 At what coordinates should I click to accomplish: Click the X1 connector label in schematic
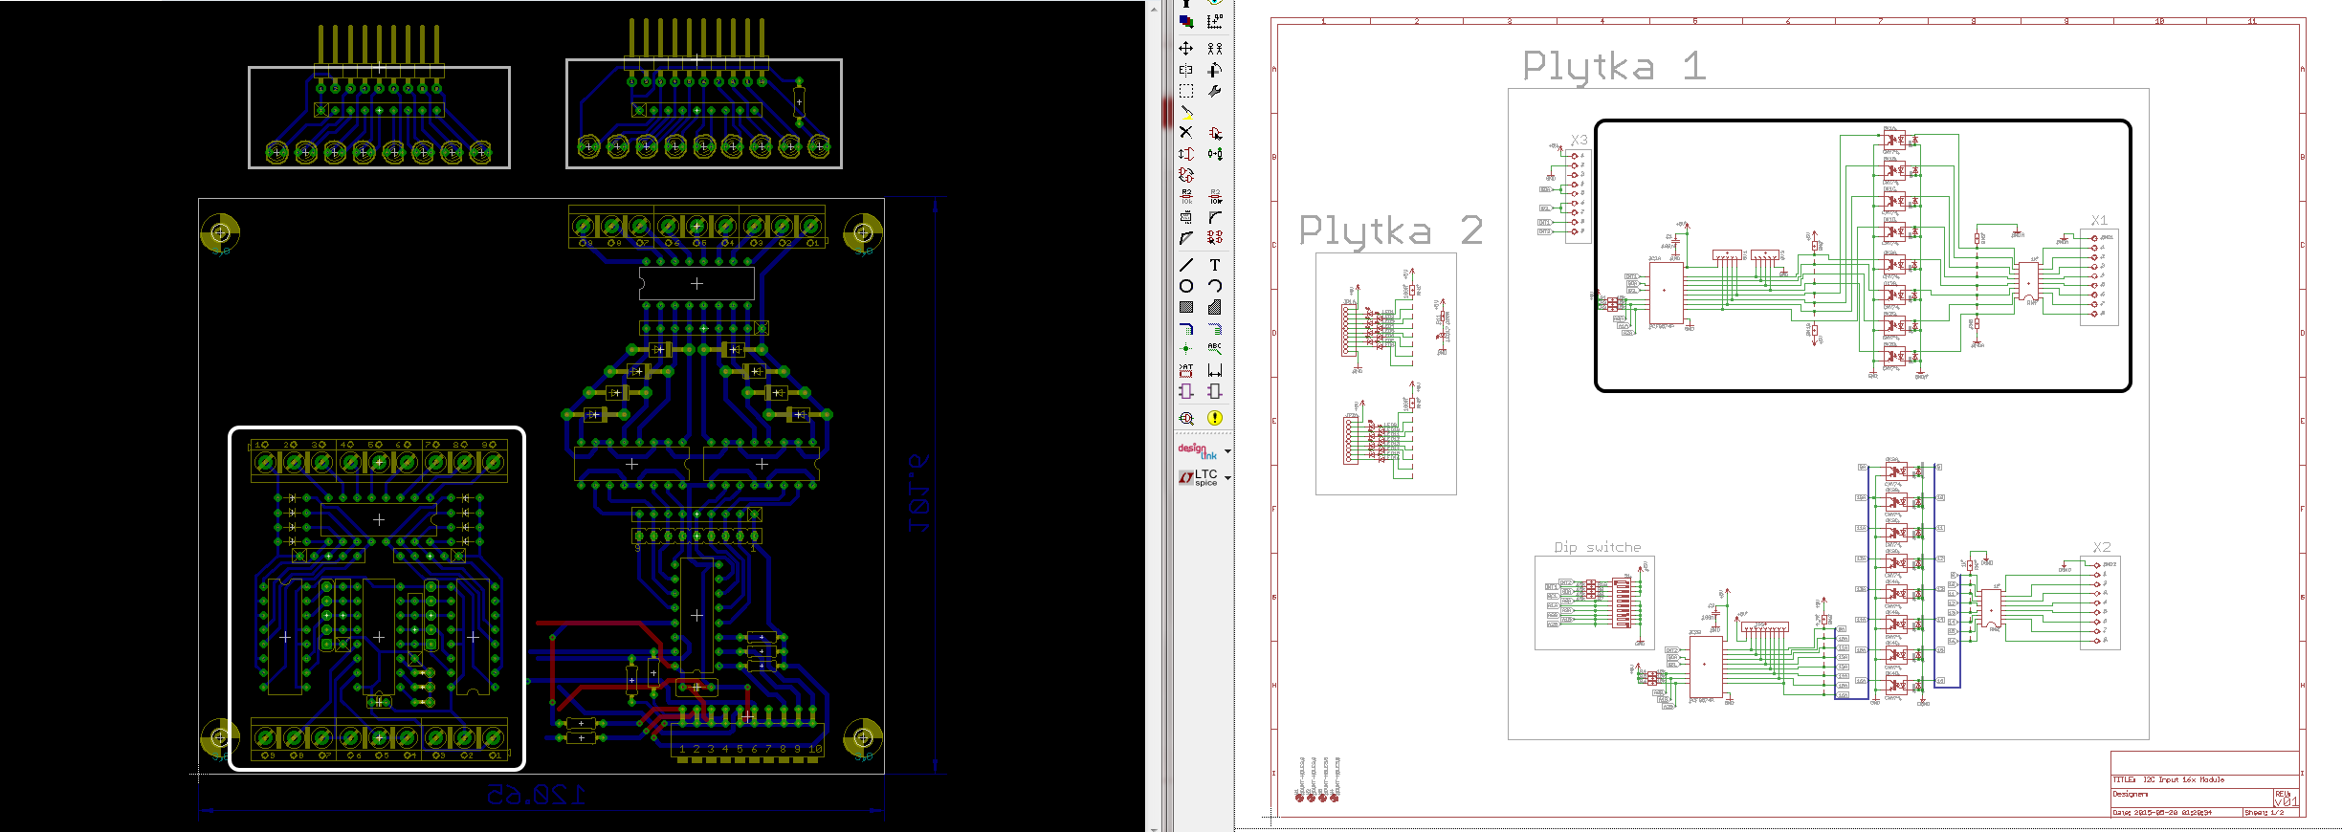coord(2098,220)
